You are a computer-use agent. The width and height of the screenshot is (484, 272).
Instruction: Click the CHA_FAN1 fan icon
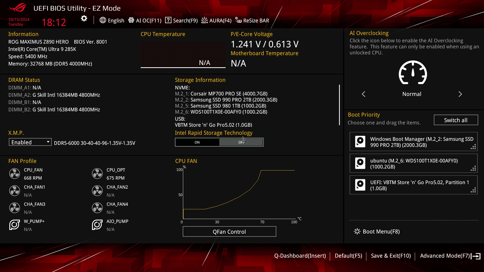(x=15, y=191)
